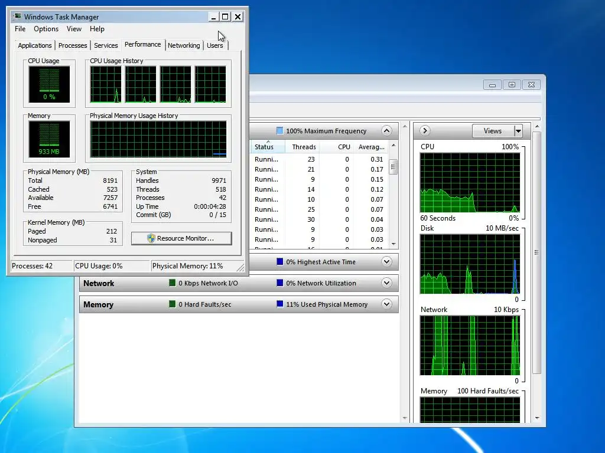Click the CPU Usage gauge
Image resolution: width=605 pixels, height=453 pixels.
49,84
